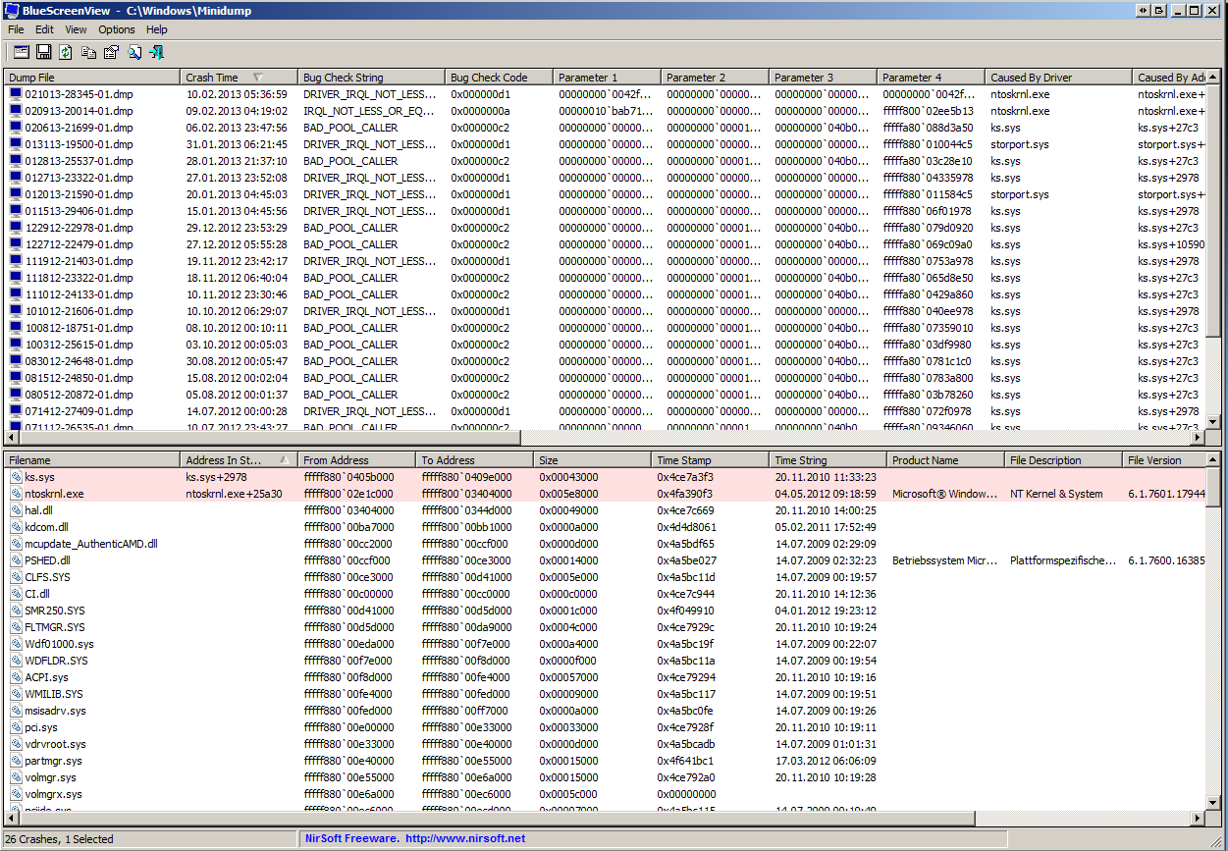Sort crashes by the Dump File column header
Image resolution: width=1228 pixels, height=851 pixels.
point(92,77)
